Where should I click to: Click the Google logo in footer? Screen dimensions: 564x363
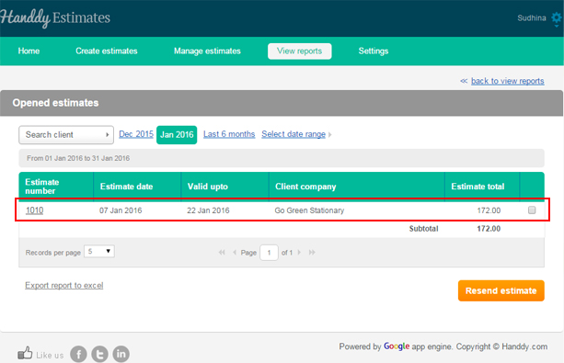tap(397, 346)
